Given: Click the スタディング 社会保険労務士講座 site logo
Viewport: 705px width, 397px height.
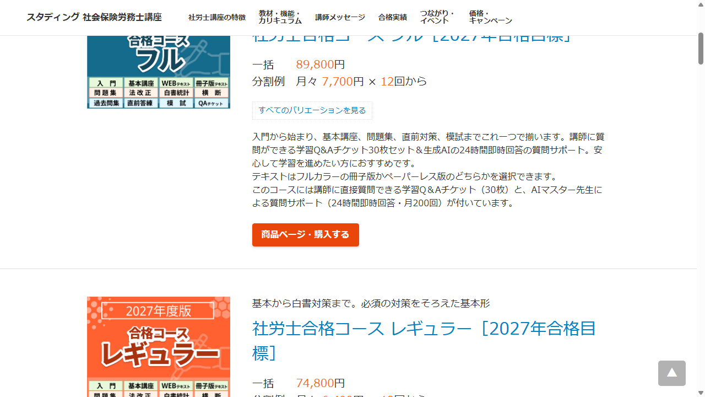Looking at the screenshot, I should tap(94, 17).
